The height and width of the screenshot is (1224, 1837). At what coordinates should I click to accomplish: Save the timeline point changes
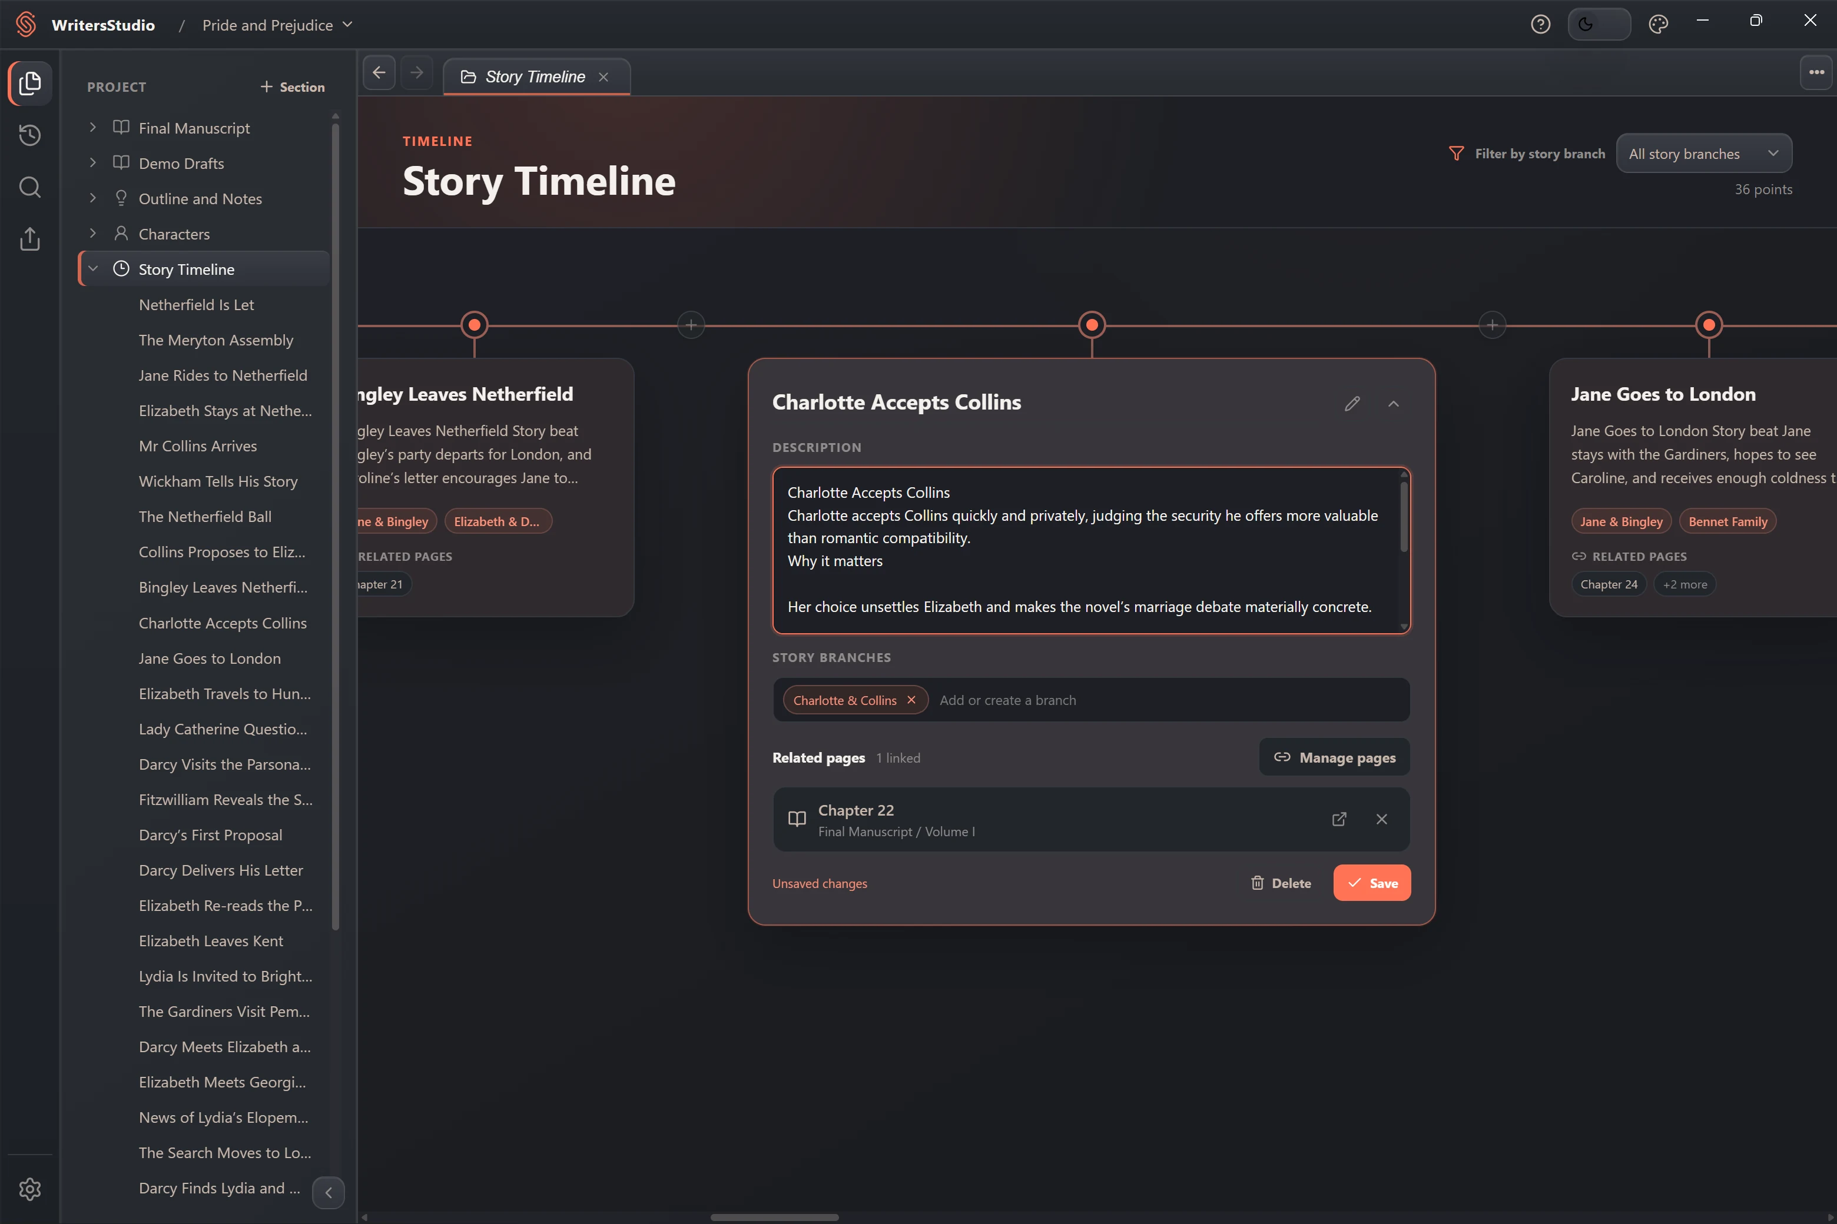point(1371,883)
